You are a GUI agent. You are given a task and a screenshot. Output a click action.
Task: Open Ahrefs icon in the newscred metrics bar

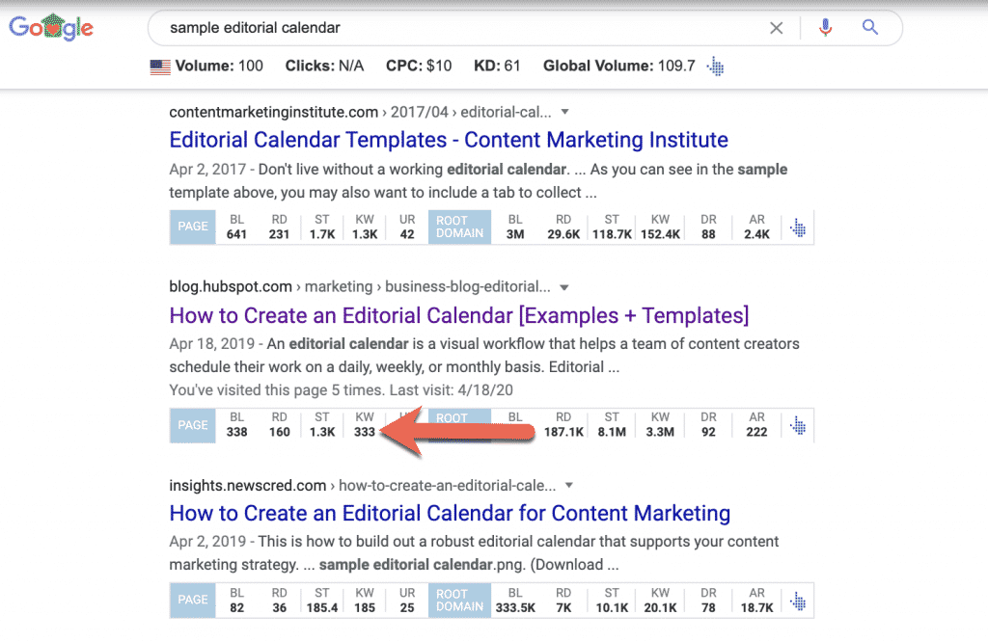798,602
